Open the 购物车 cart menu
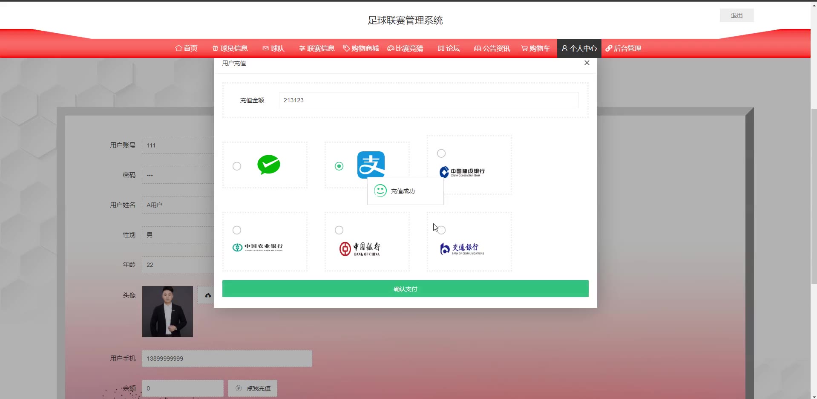 (x=535, y=48)
